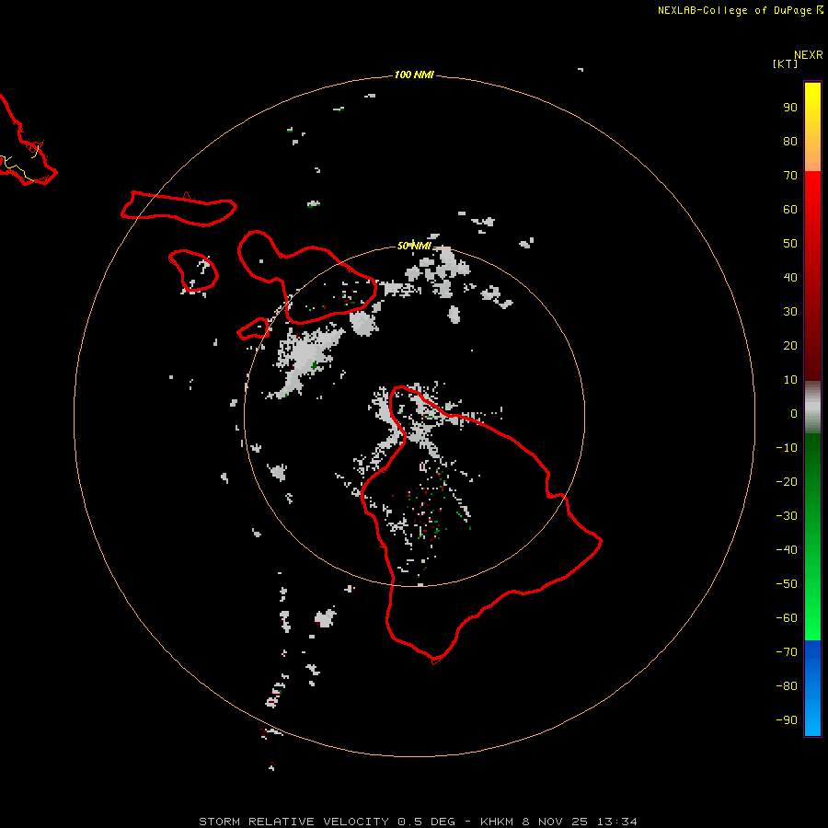Click the 70 value on velocity scale
This screenshot has width=828, height=828.
(790, 176)
